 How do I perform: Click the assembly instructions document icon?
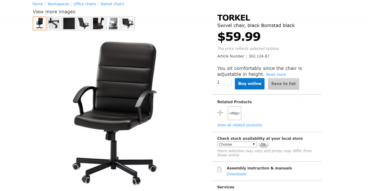click(x=220, y=169)
